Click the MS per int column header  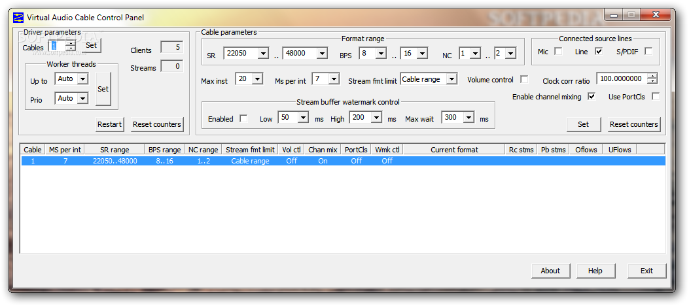[65, 150]
